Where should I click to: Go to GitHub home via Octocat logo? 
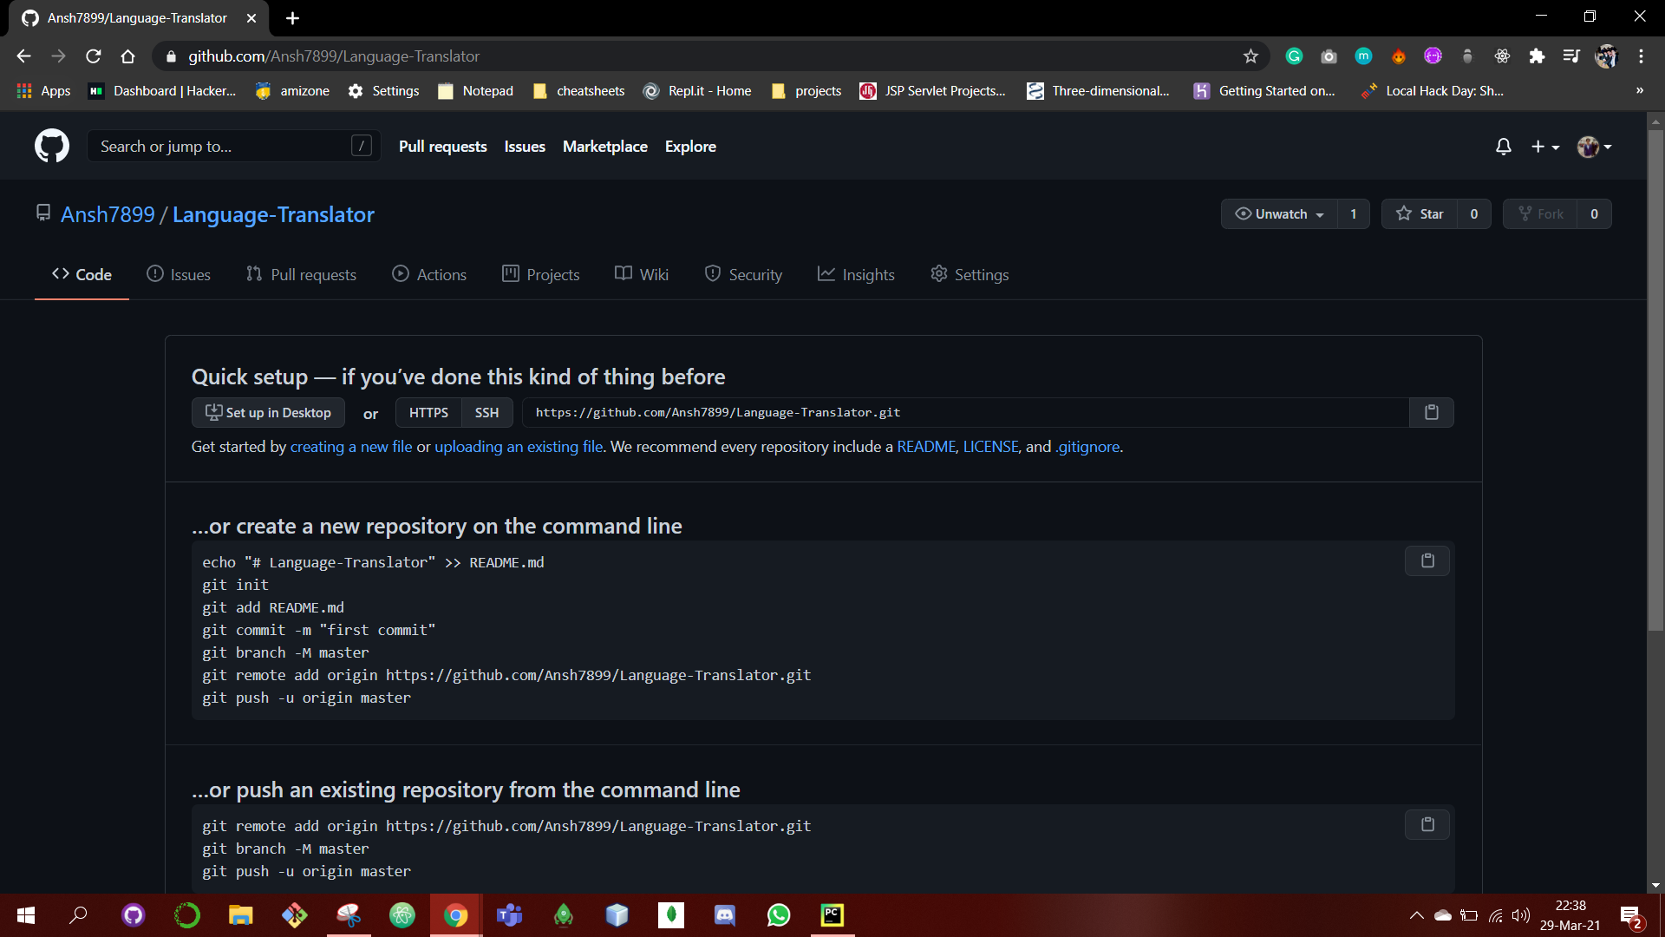[x=52, y=147]
